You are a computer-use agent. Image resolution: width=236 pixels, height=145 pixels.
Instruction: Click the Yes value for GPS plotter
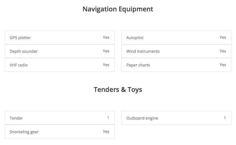coord(106,37)
